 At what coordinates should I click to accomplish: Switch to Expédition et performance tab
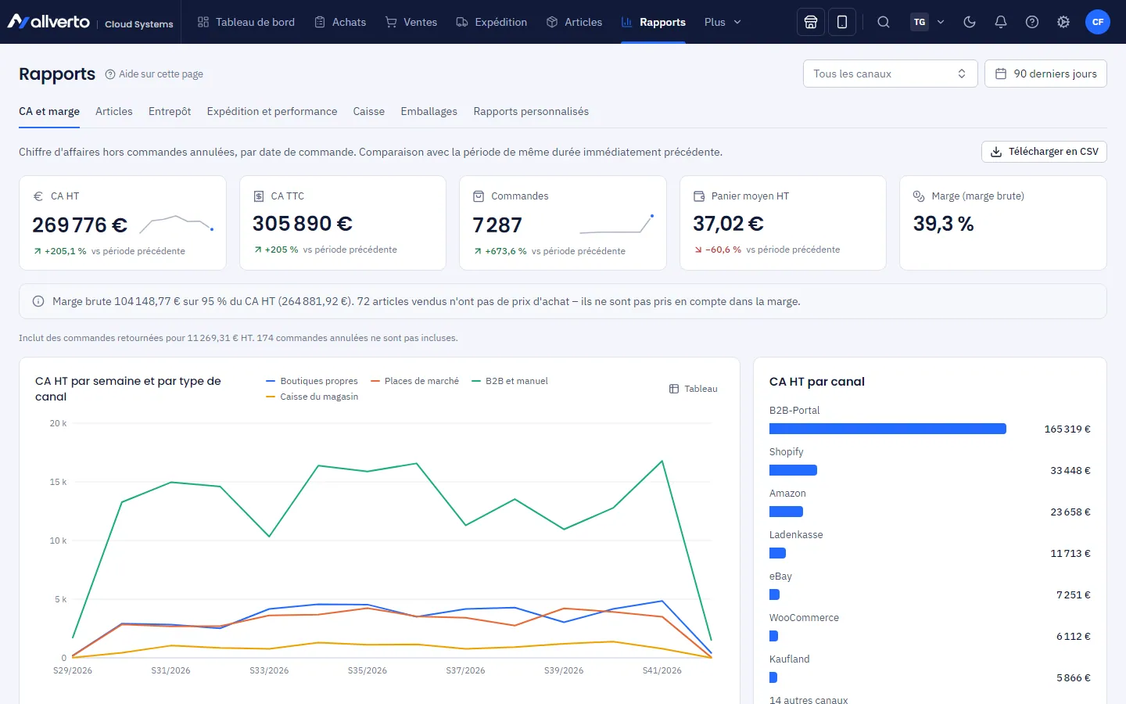[272, 111]
